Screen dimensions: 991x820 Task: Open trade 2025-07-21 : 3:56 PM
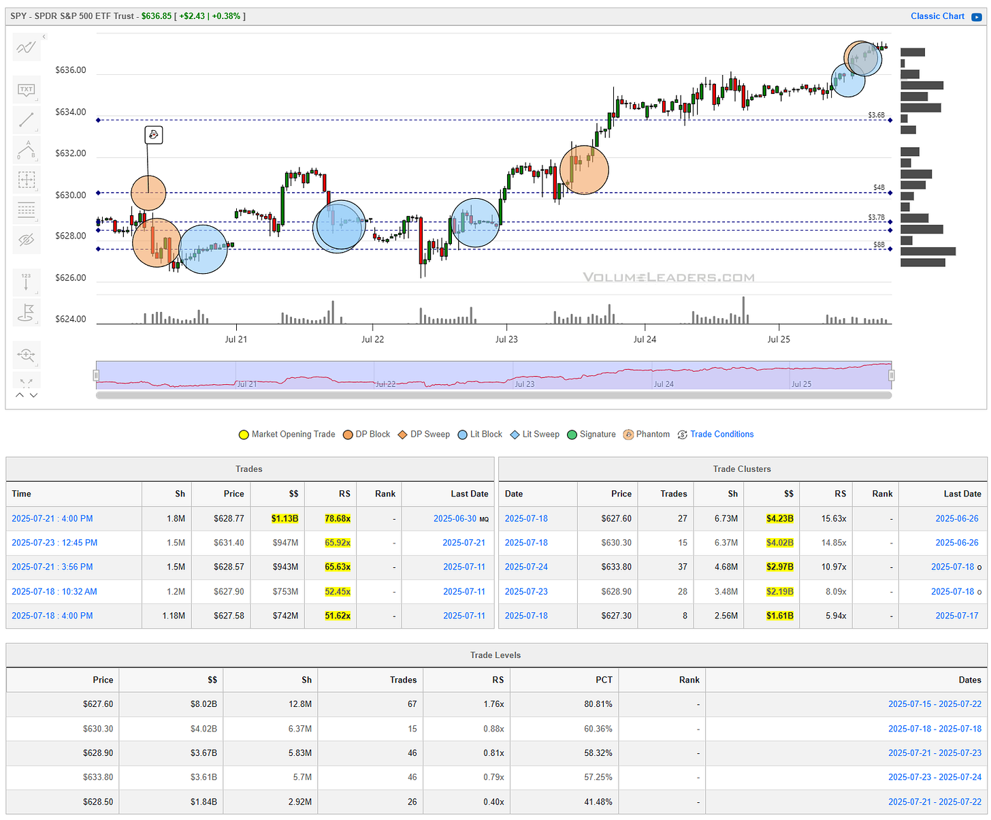click(52, 567)
